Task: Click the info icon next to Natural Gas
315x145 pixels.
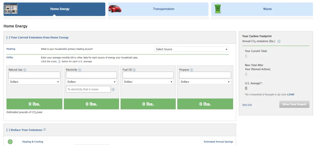Action: pyautogui.click(x=25, y=70)
